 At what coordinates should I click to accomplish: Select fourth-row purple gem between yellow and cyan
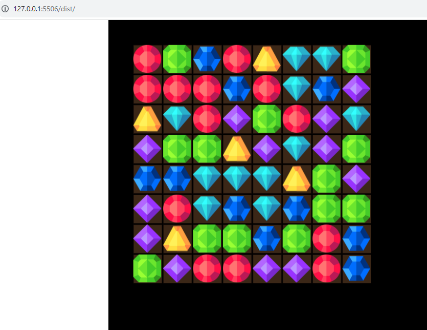click(266, 149)
